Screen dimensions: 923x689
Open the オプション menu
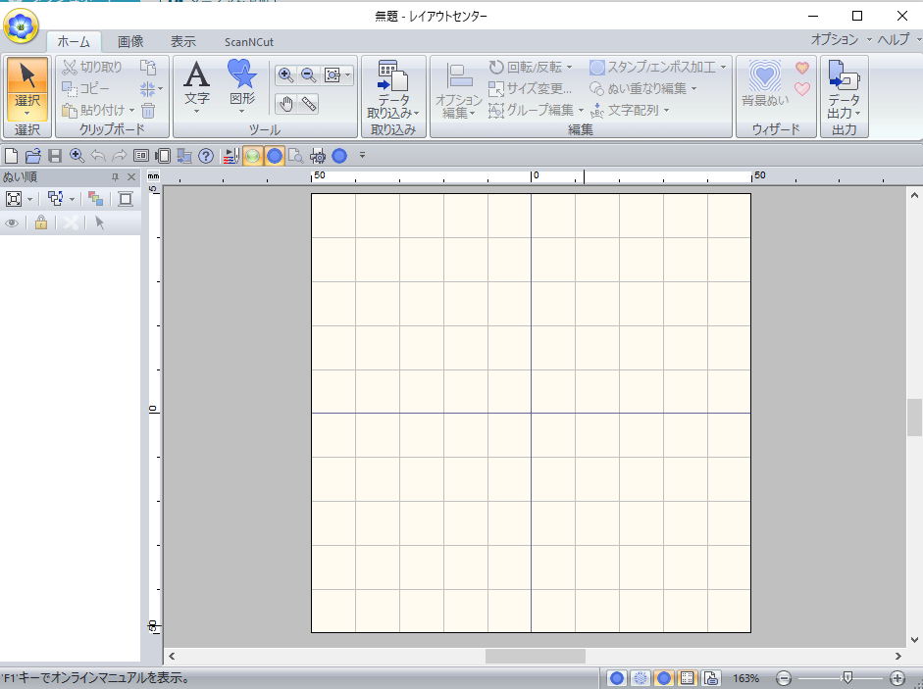pyautogui.click(x=835, y=39)
